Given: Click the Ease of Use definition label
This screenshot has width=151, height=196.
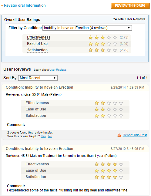Looking at the screenshot, I should 37,44.
